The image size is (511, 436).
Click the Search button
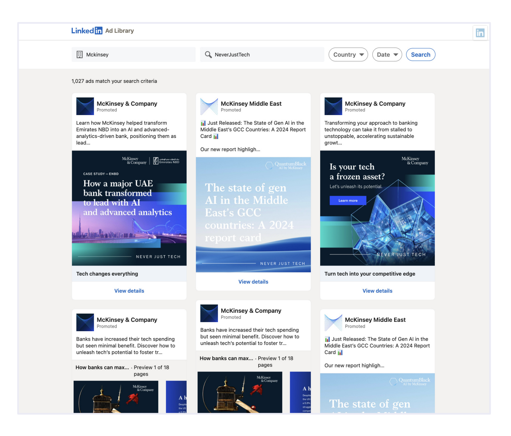coord(420,54)
